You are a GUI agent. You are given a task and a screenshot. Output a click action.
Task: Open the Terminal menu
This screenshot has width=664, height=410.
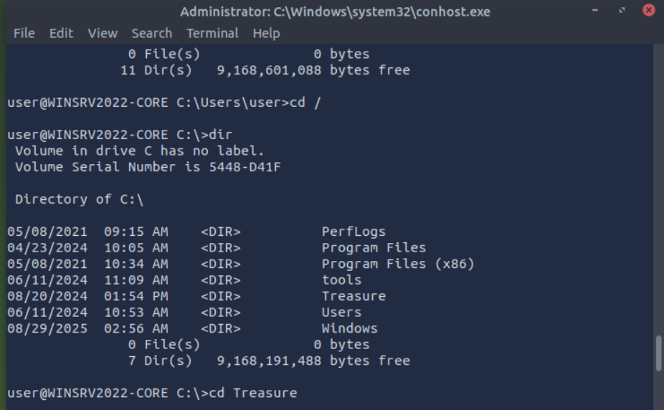212,33
